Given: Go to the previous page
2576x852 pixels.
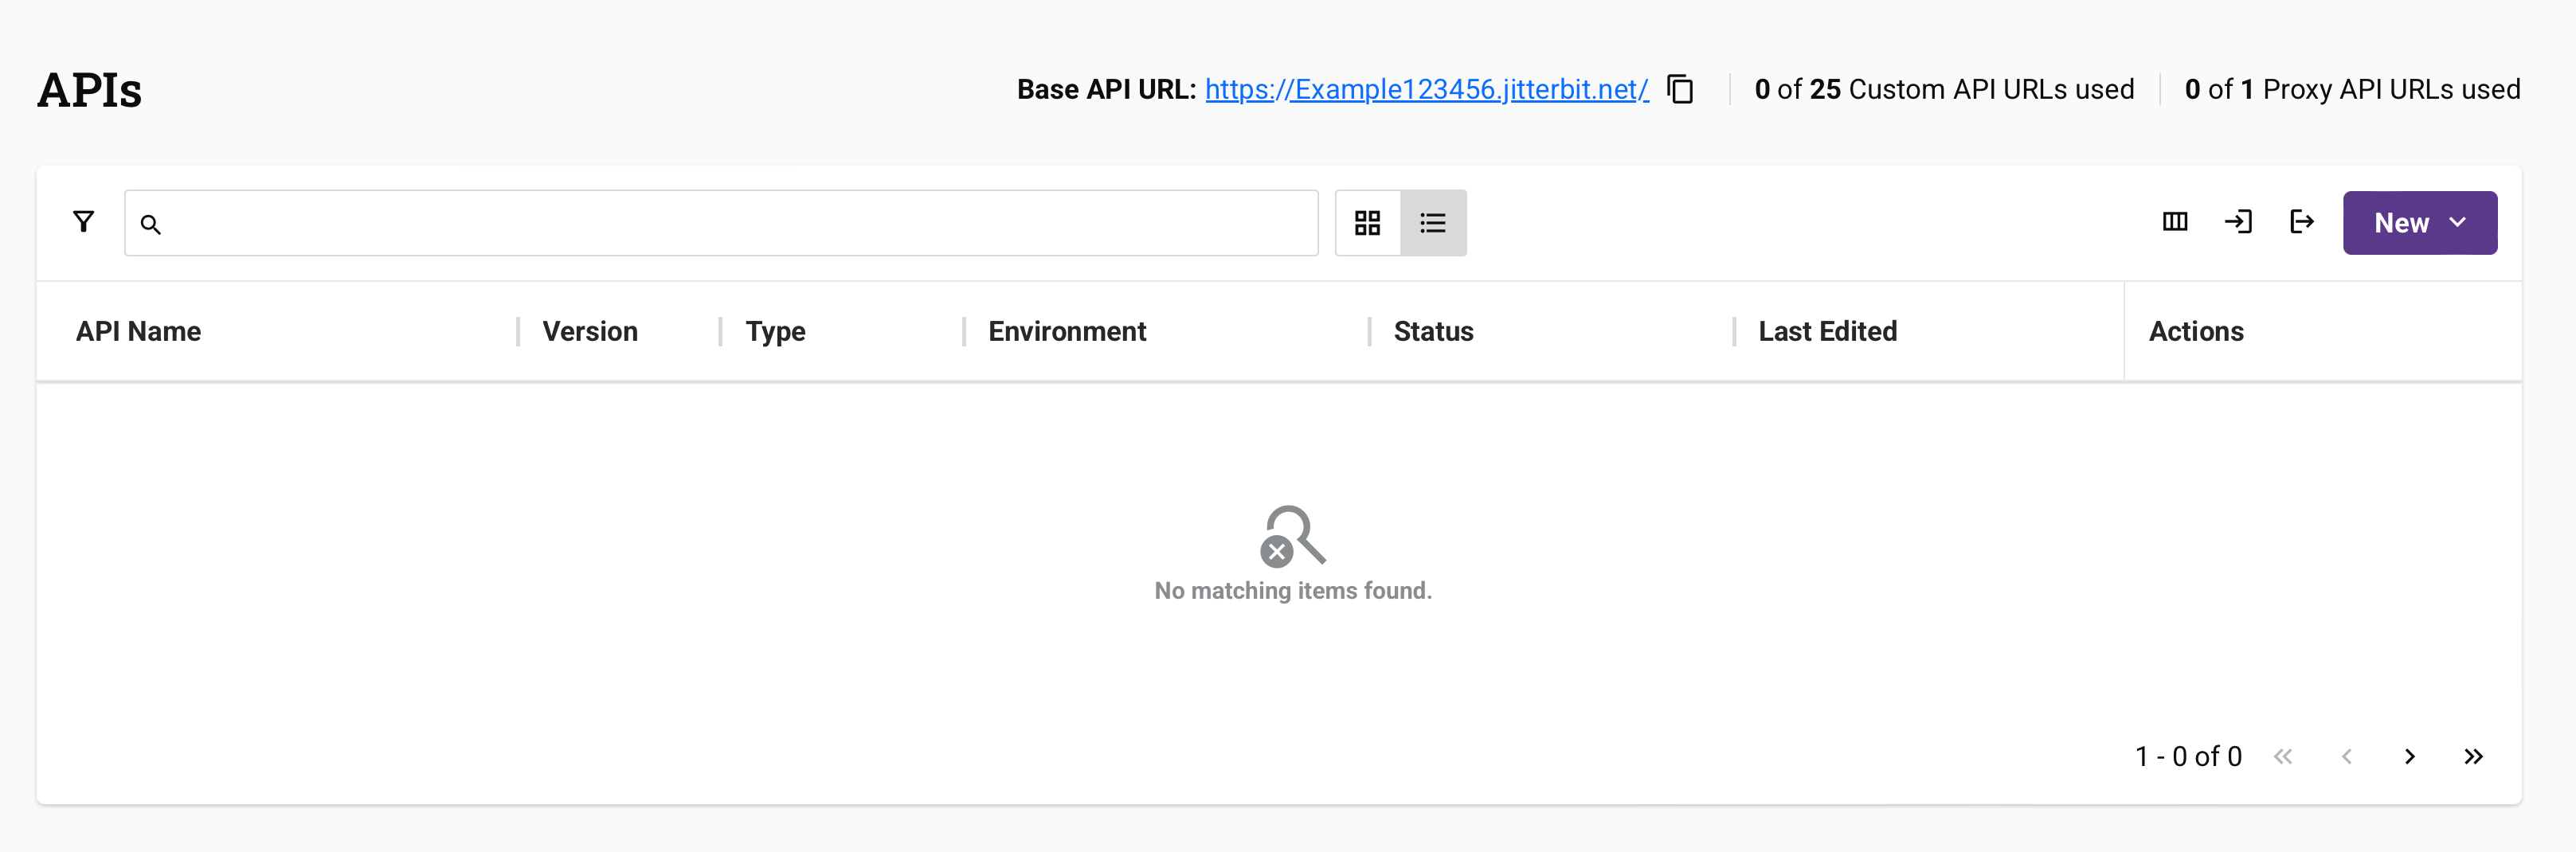Looking at the screenshot, I should (2347, 757).
